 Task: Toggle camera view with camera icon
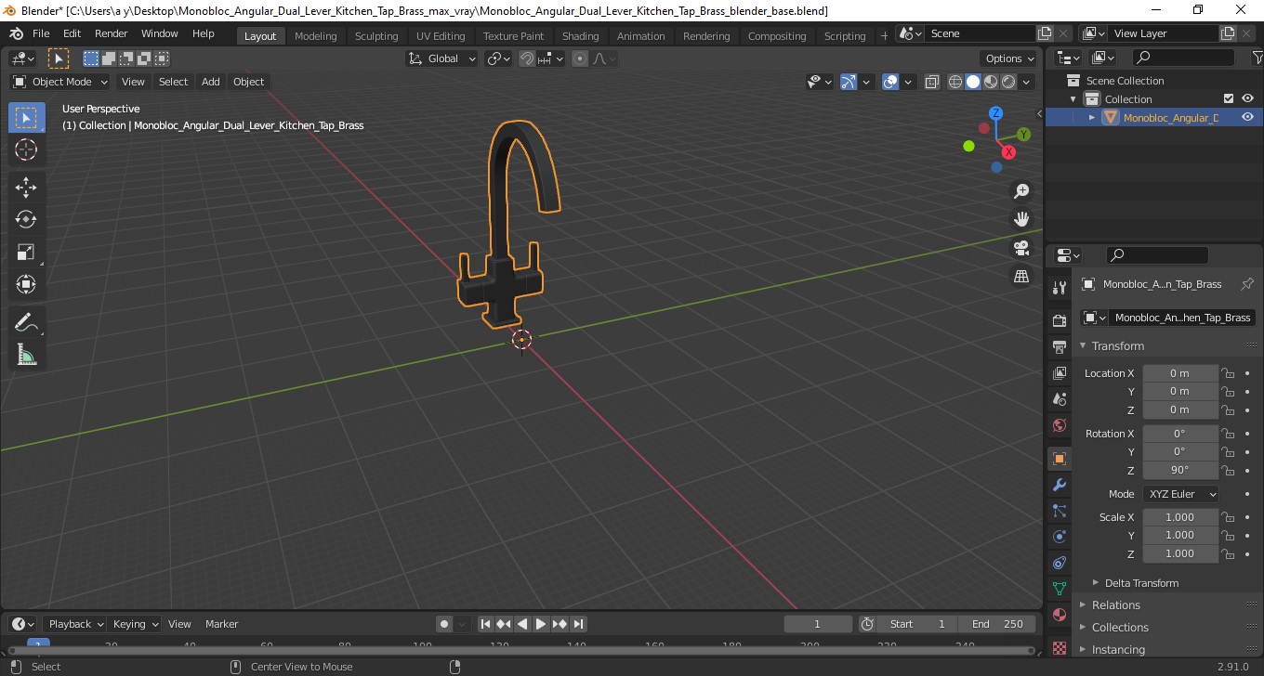1021,248
